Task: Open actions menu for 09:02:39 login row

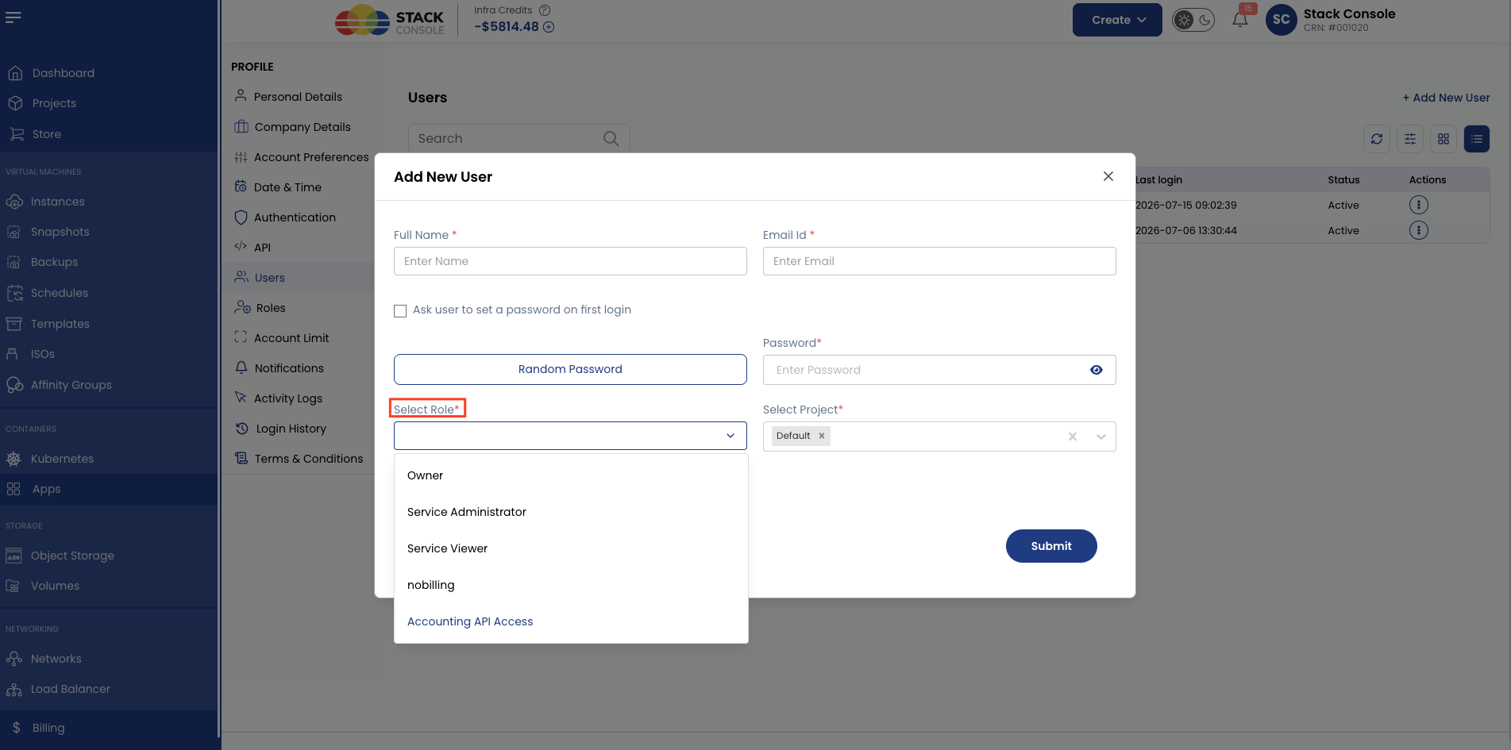Action: [x=1419, y=205]
